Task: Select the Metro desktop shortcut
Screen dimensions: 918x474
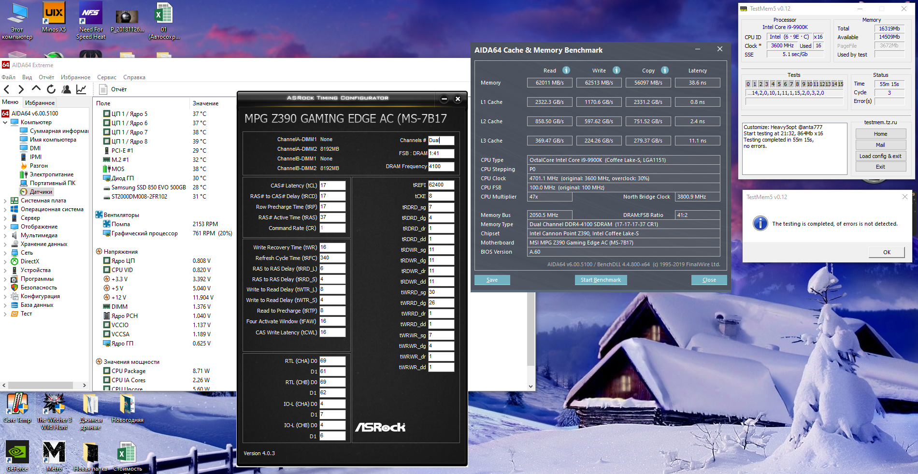Action: [54, 457]
